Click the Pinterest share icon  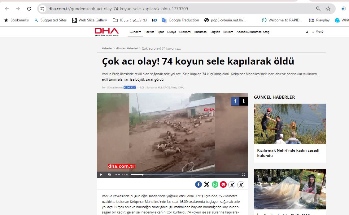point(223,185)
